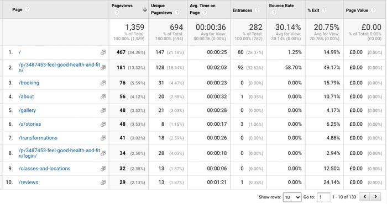Click help icon next to Page header
This screenshot has height=204, width=387.
28,9
